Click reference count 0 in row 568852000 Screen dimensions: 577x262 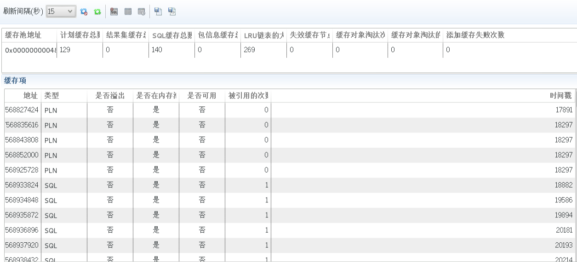pyautogui.click(x=266, y=155)
